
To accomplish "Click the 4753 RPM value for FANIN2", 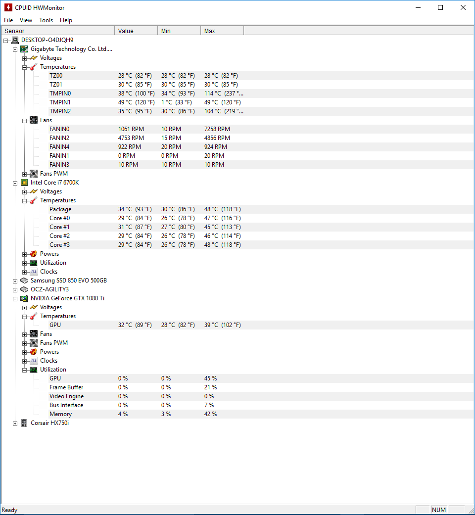I will tap(131, 138).
